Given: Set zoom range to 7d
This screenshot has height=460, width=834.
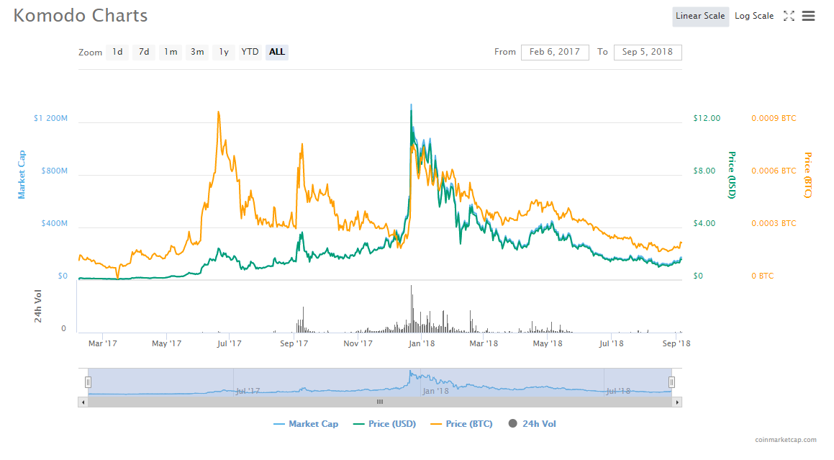Looking at the screenshot, I should pyautogui.click(x=144, y=52).
